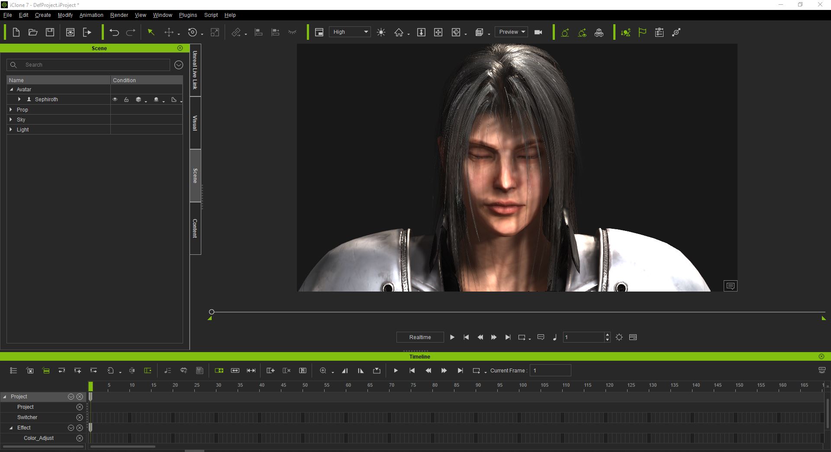This screenshot has height=452, width=831.
Task: Click the music note icon in the playback bar
Action: (555, 337)
